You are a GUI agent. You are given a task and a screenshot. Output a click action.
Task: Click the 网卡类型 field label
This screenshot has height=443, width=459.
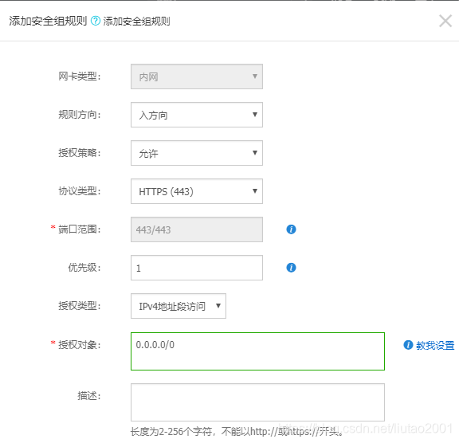tap(80, 76)
